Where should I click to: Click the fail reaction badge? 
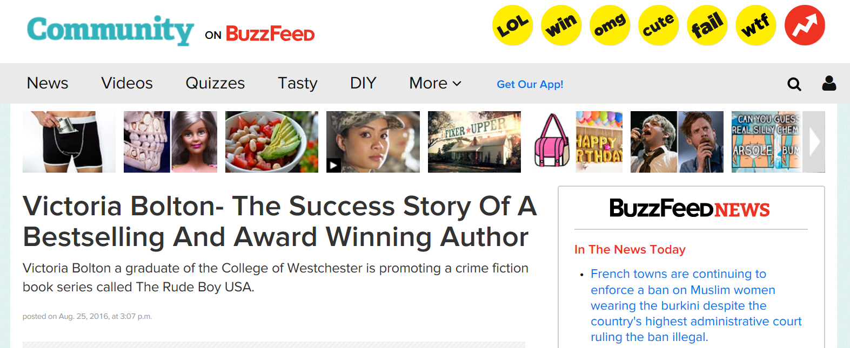pos(707,24)
